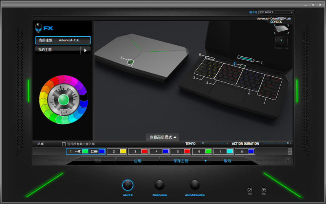This screenshot has width=326, height=204.
Task: Expand the 我的主题 arrow
Action: coord(85,50)
